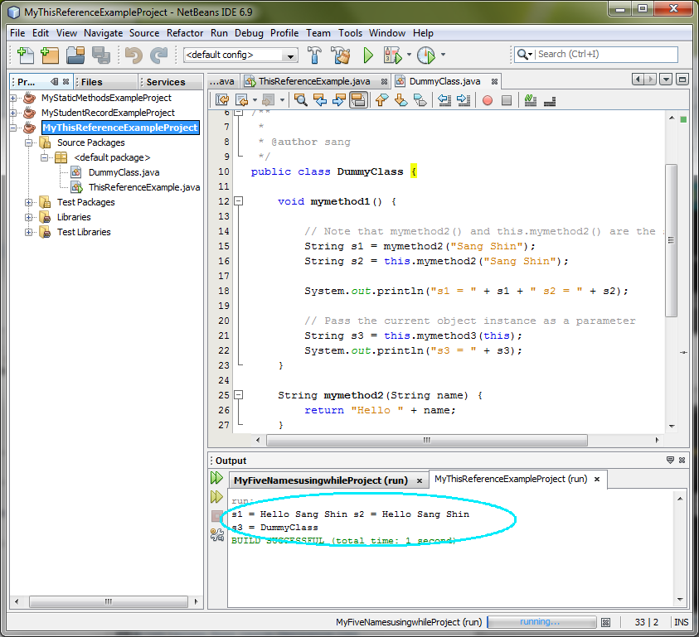Image resolution: width=699 pixels, height=637 pixels.
Task: Select MyThisReferenceExampleProject project node
Action: coord(120,128)
